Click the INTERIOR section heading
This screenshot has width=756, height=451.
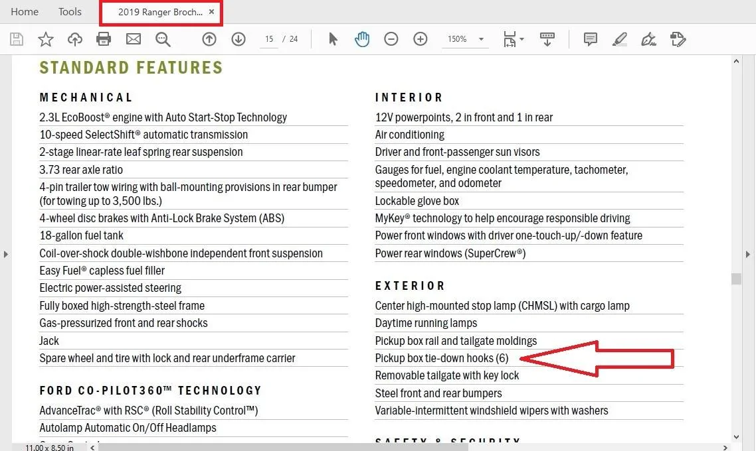coord(409,97)
